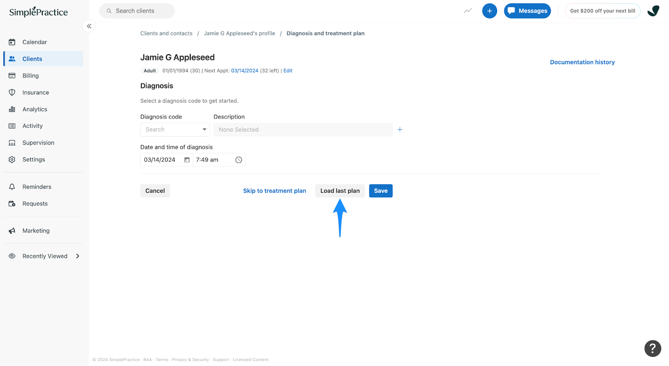This screenshot has height=366, width=669.
Task: Open the Messages button
Action: (x=527, y=11)
